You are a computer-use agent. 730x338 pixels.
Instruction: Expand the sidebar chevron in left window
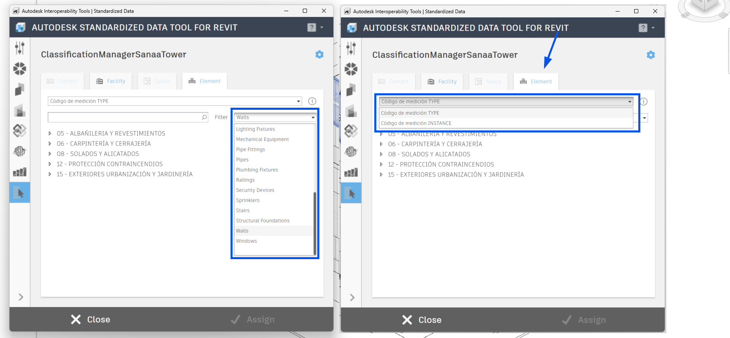pyautogui.click(x=21, y=297)
